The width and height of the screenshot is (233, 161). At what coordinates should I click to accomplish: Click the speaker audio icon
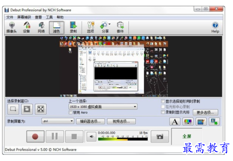pyautogui.click(x=92, y=137)
